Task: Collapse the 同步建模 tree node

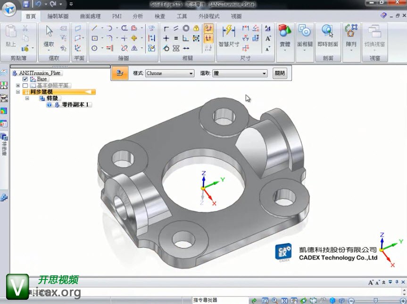Action: tap(18, 92)
